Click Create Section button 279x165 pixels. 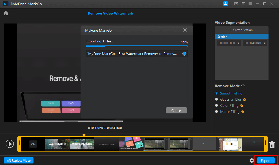(241, 30)
